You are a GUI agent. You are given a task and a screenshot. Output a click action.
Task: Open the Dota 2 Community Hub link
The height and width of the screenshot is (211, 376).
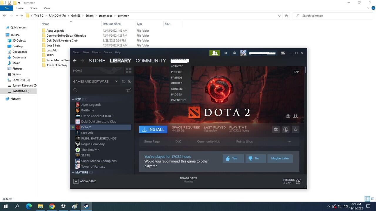click(209, 142)
